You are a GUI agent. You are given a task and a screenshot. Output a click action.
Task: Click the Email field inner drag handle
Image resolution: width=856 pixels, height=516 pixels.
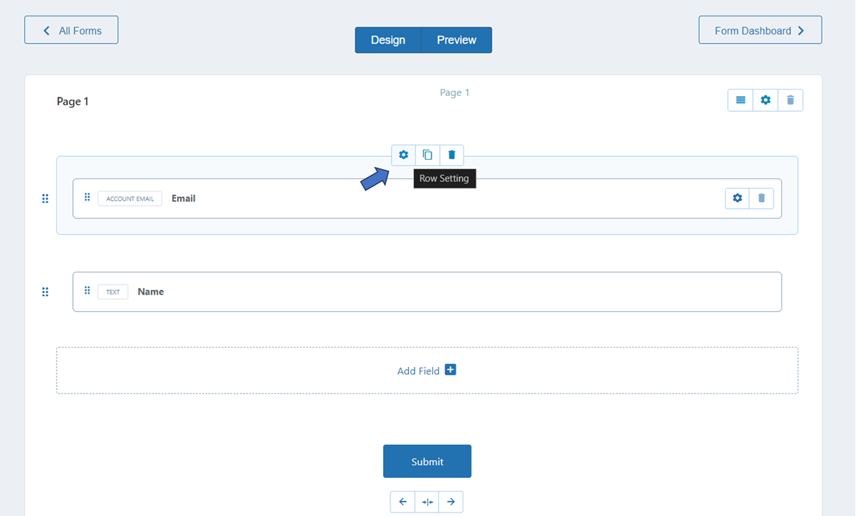87,197
